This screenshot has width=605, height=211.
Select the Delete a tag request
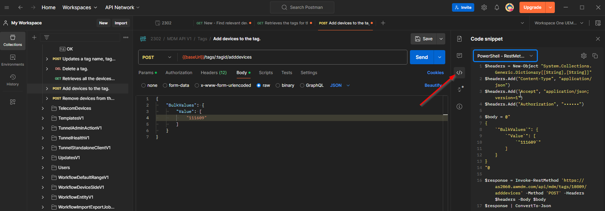75,69
